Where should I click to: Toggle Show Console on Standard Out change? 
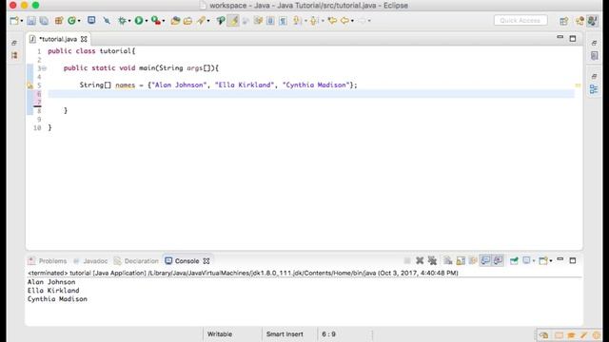485,260
